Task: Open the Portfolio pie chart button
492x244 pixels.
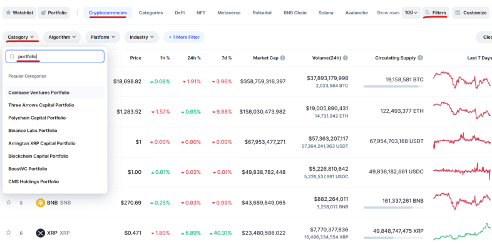Action: point(54,13)
